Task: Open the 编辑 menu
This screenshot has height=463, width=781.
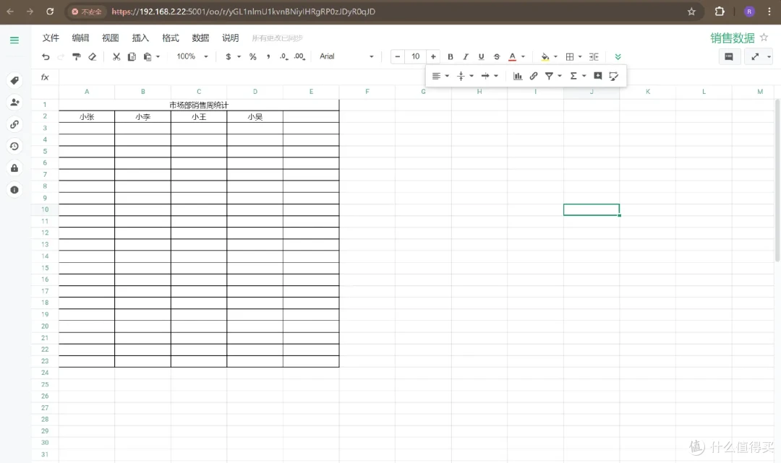Action: click(x=80, y=38)
